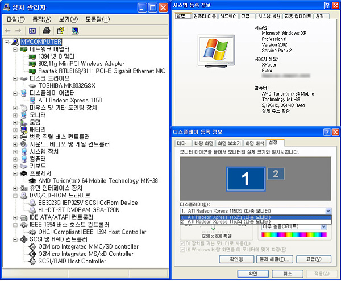Open the 파일(F) menu

point(15,19)
